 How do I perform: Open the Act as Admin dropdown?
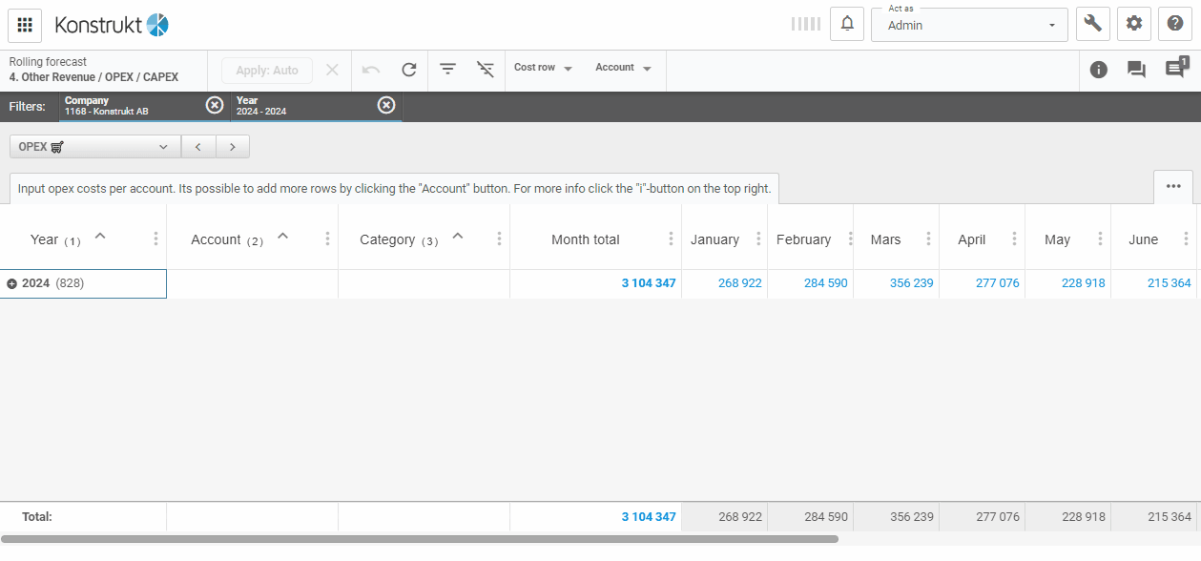(x=968, y=25)
